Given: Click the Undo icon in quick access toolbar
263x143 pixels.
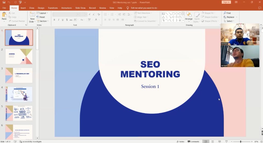Looking at the screenshot, I should tap(9, 2).
